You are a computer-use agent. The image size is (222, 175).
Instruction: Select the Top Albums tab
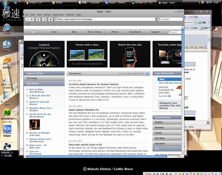click(44, 83)
